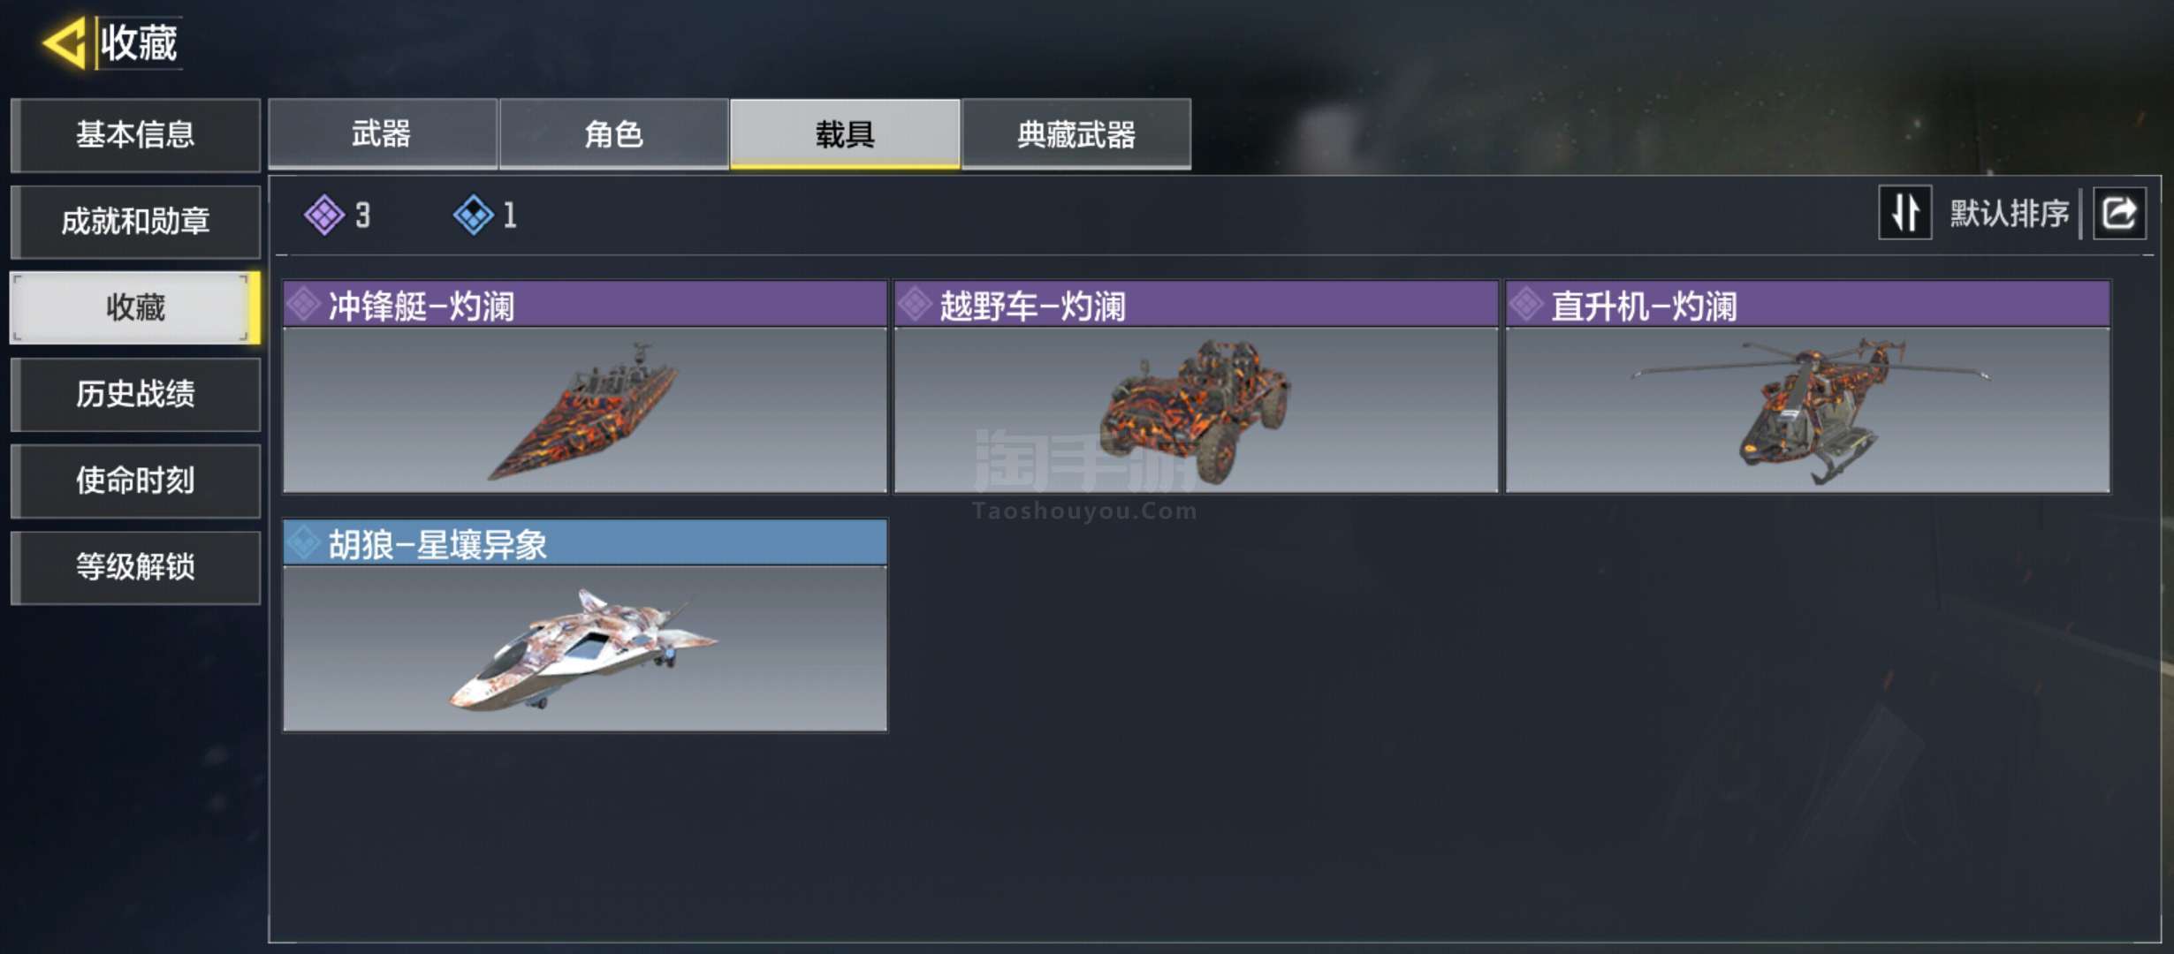Click the yellow back arrow icon
The height and width of the screenshot is (954, 2174).
[65, 42]
